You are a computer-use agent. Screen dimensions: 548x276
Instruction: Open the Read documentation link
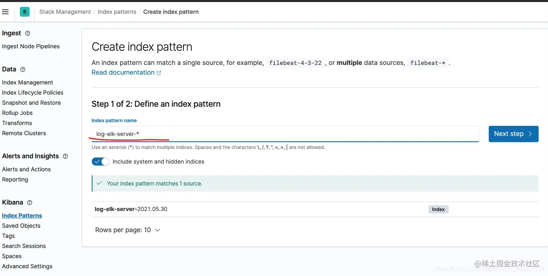(123, 73)
